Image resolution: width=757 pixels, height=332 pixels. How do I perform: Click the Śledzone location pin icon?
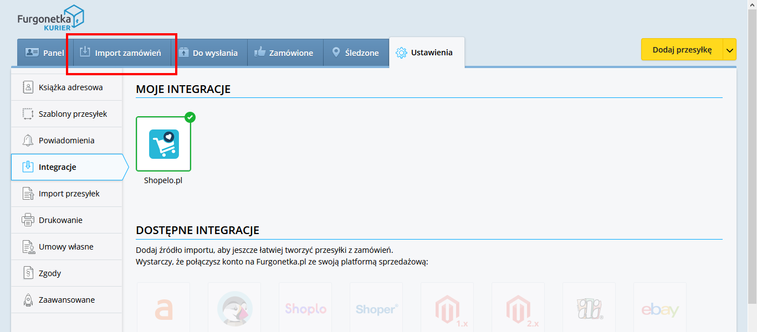[x=336, y=53]
